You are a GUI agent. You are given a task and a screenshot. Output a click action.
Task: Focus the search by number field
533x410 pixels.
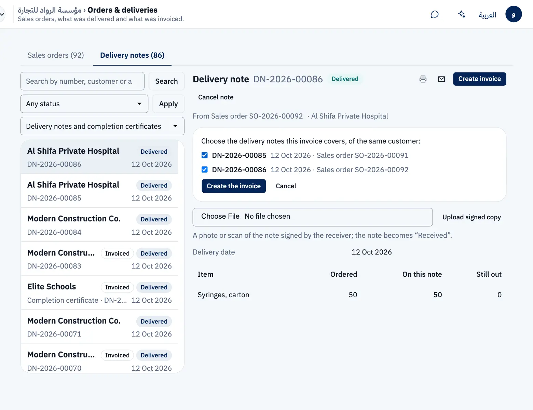coord(82,81)
